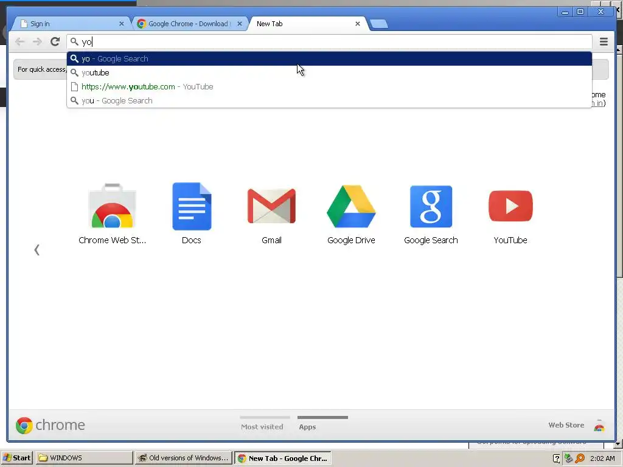
Task: Click the 'Gmail' app label
Action: [271, 240]
